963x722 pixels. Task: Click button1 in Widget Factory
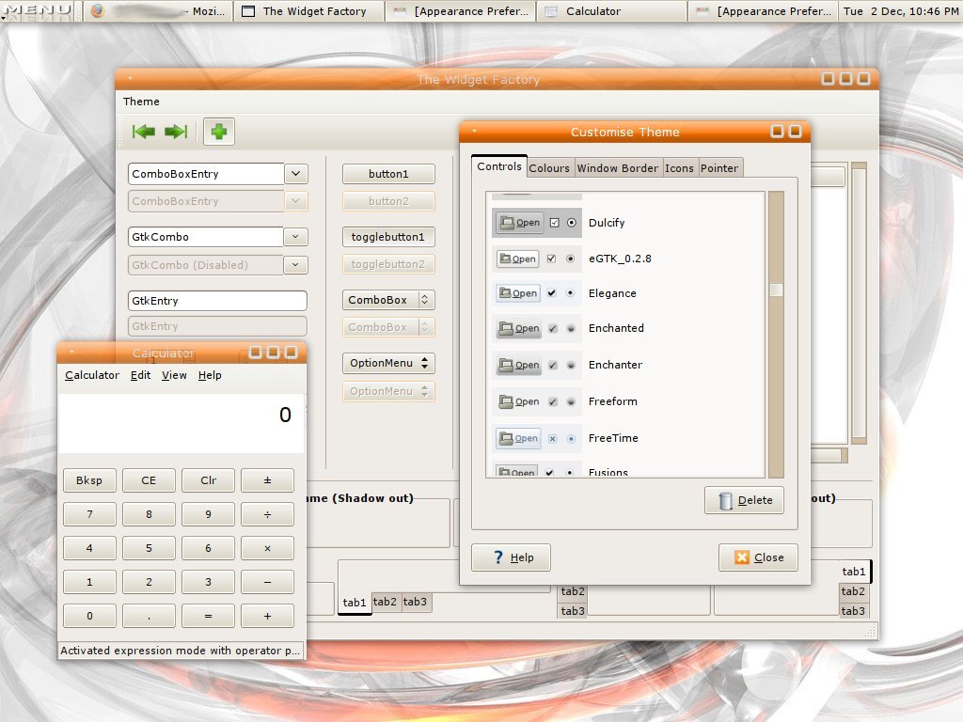pyautogui.click(x=388, y=174)
